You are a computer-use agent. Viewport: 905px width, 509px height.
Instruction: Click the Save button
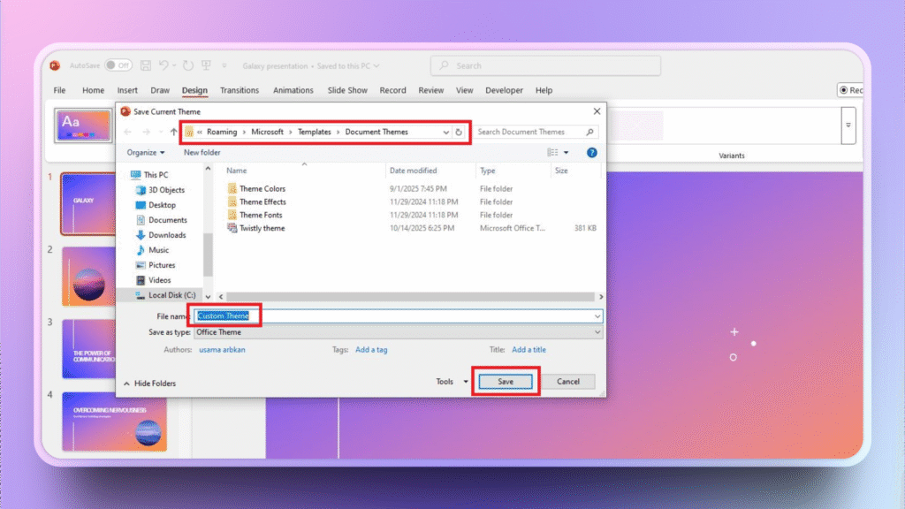pos(505,381)
